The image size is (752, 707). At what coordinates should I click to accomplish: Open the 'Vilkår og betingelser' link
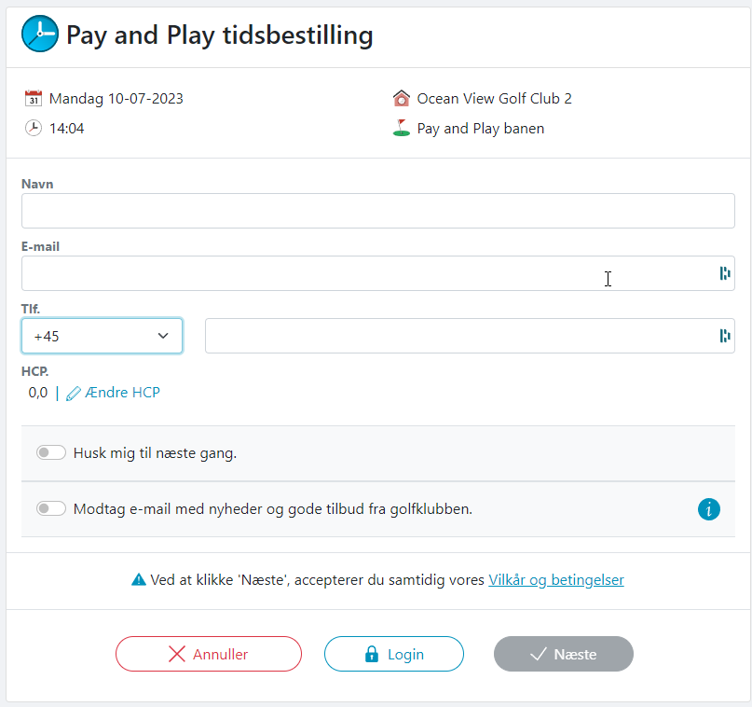(x=556, y=579)
